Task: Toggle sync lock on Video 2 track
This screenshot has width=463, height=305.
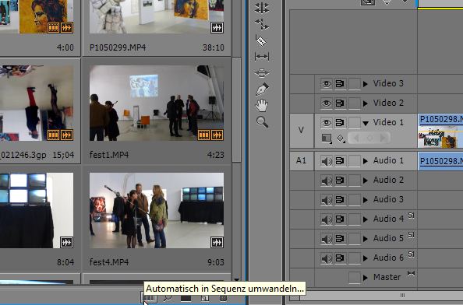Action: click(340, 103)
